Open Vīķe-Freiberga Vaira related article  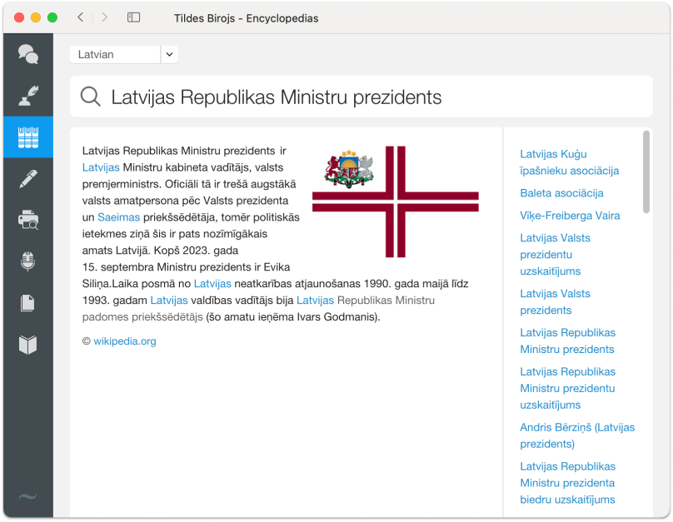click(x=570, y=216)
